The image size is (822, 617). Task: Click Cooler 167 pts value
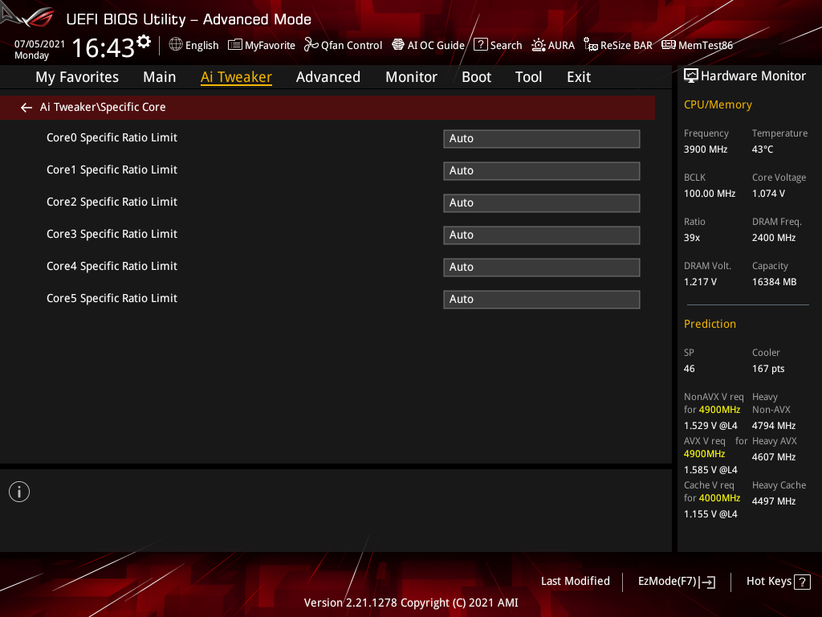tap(768, 369)
